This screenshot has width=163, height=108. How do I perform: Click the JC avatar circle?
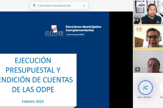(x=145, y=88)
